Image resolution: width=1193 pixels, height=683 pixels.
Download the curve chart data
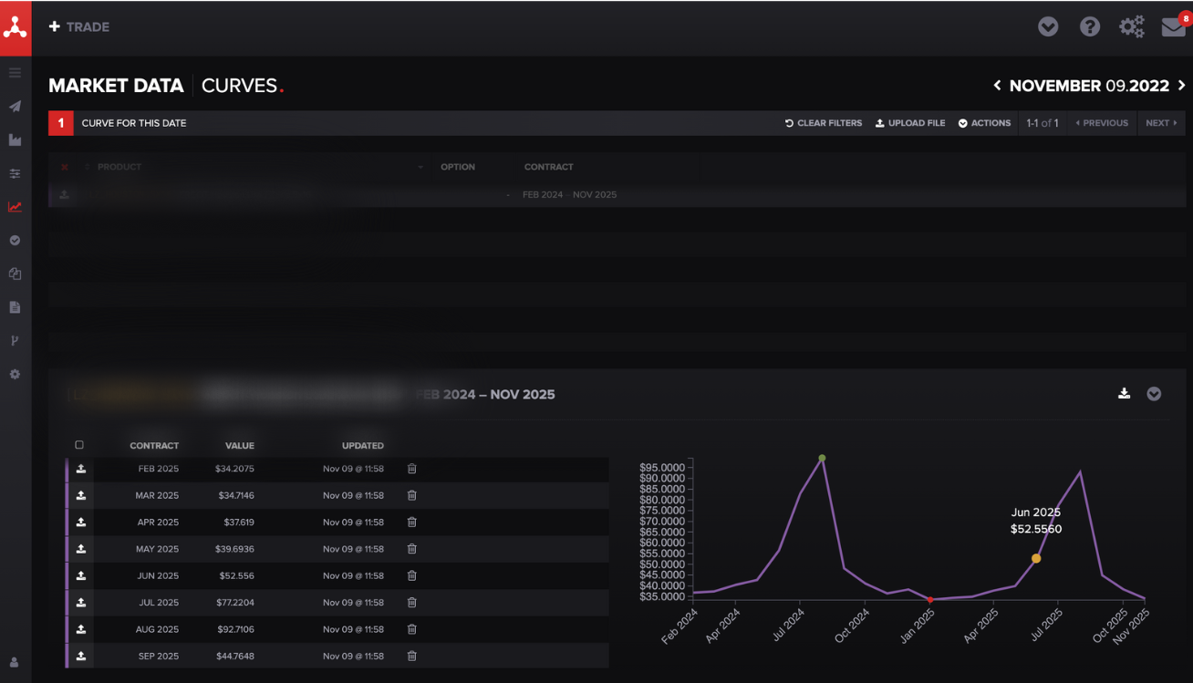(x=1124, y=394)
